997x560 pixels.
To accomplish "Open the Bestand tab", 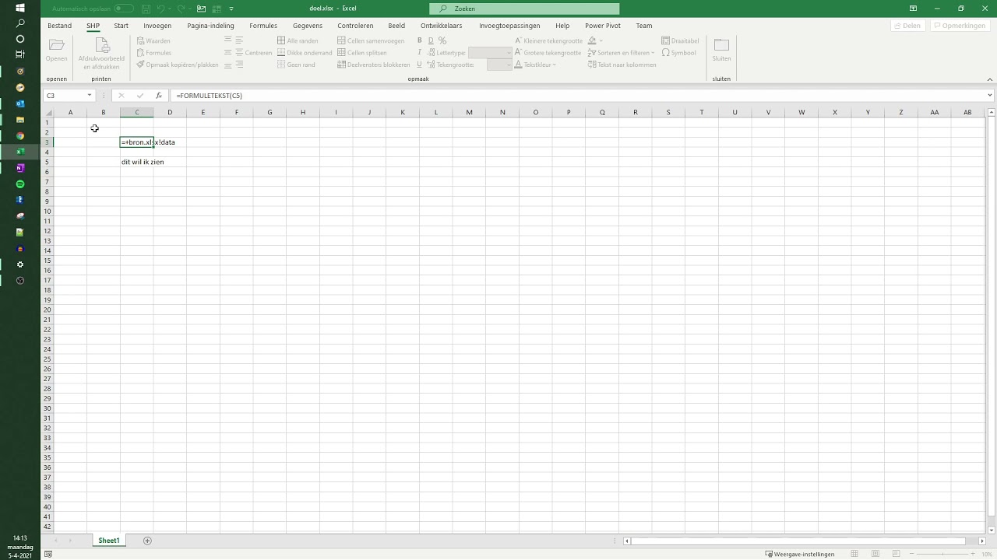I will click(x=59, y=26).
